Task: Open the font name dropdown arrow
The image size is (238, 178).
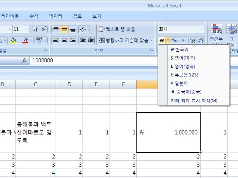Action: coord(9,29)
